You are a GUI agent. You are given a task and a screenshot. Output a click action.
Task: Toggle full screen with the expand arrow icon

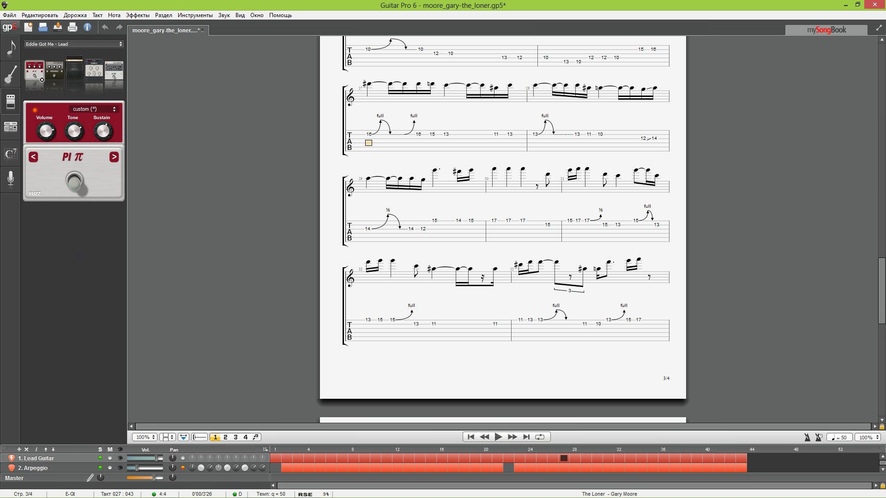coord(879,29)
